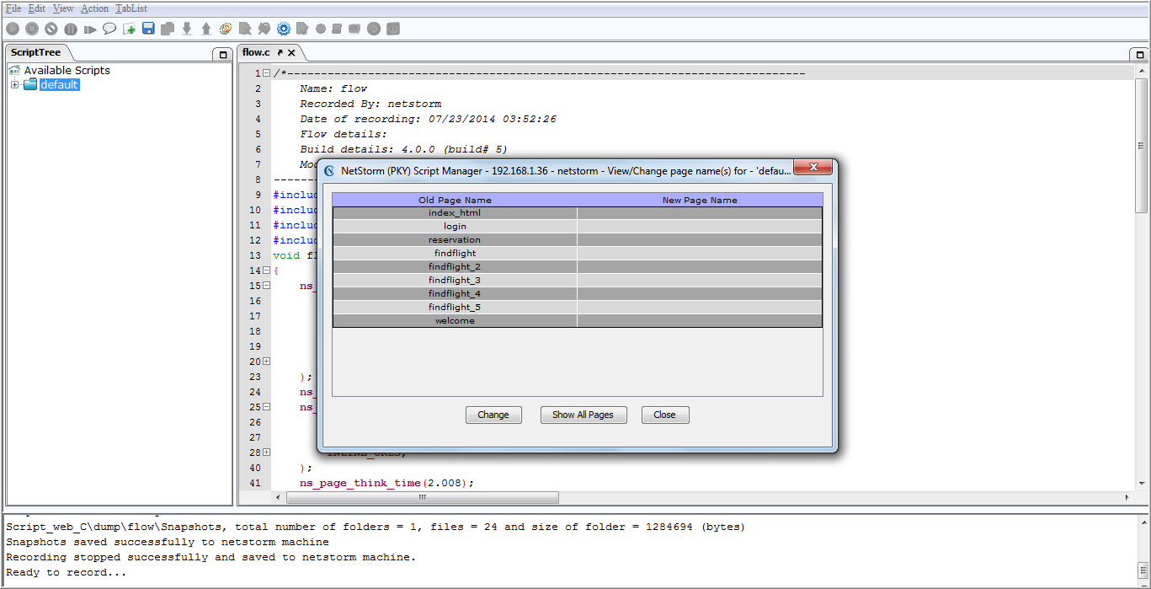1151x589 pixels.
Task: Click the editor vertical scrollbar thumb
Action: [1142, 146]
